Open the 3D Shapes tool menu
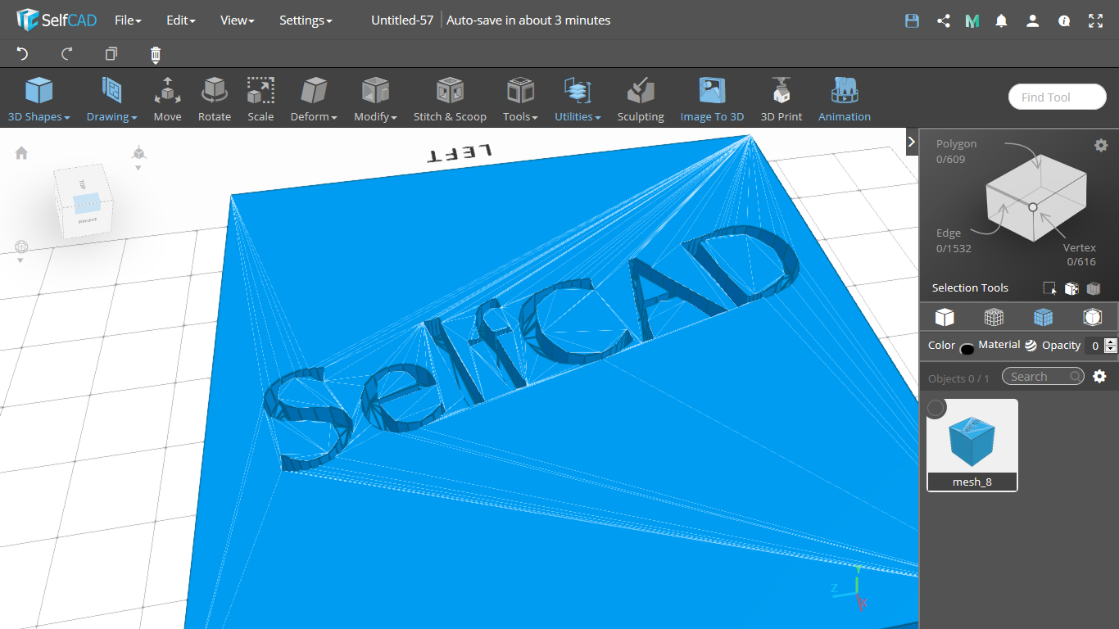This screenshot has width=1119, height=629. pos(39,99)
